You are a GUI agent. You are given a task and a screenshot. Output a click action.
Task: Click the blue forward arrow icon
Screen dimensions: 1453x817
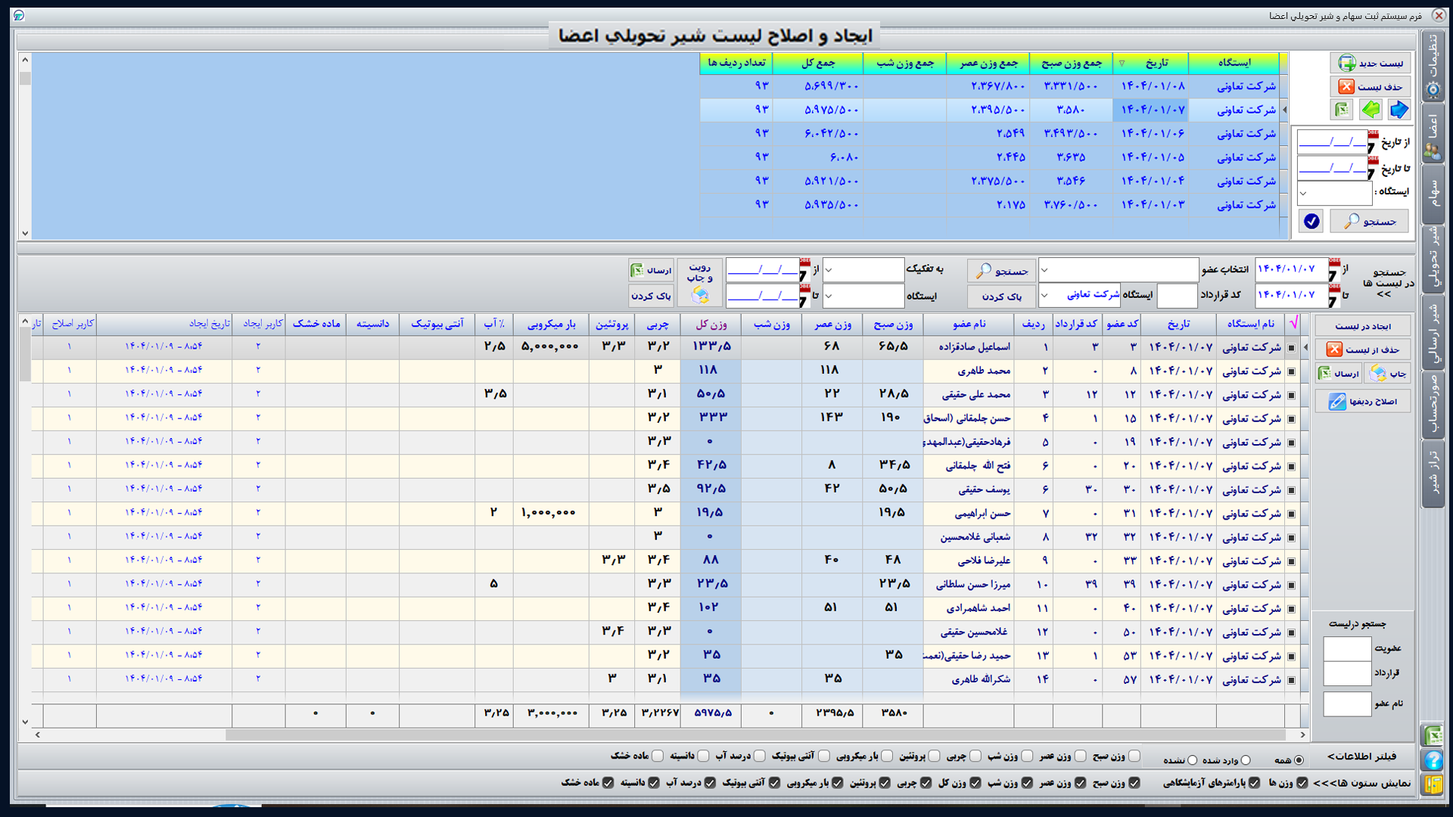(1399, 110)
